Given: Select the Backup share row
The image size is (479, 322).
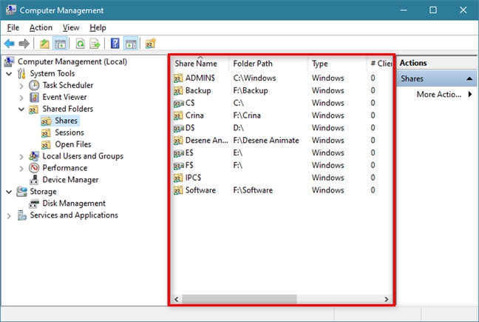Looking at the screenshot, I should tap(198, 90).
